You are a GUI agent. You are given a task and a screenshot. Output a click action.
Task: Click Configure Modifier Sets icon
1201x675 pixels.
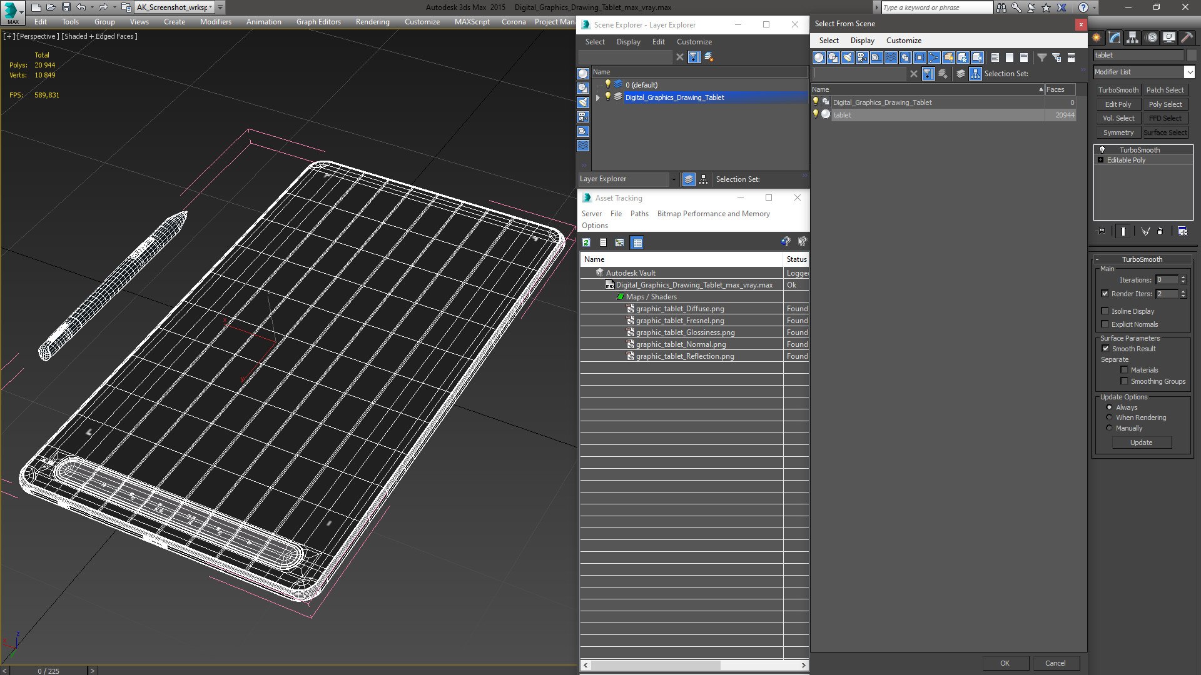[x=1182, y=231]
